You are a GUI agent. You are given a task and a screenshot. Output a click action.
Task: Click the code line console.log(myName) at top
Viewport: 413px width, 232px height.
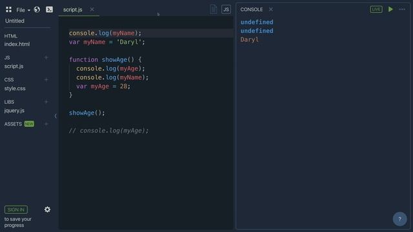pyautogui.click(x=105, y=33)
